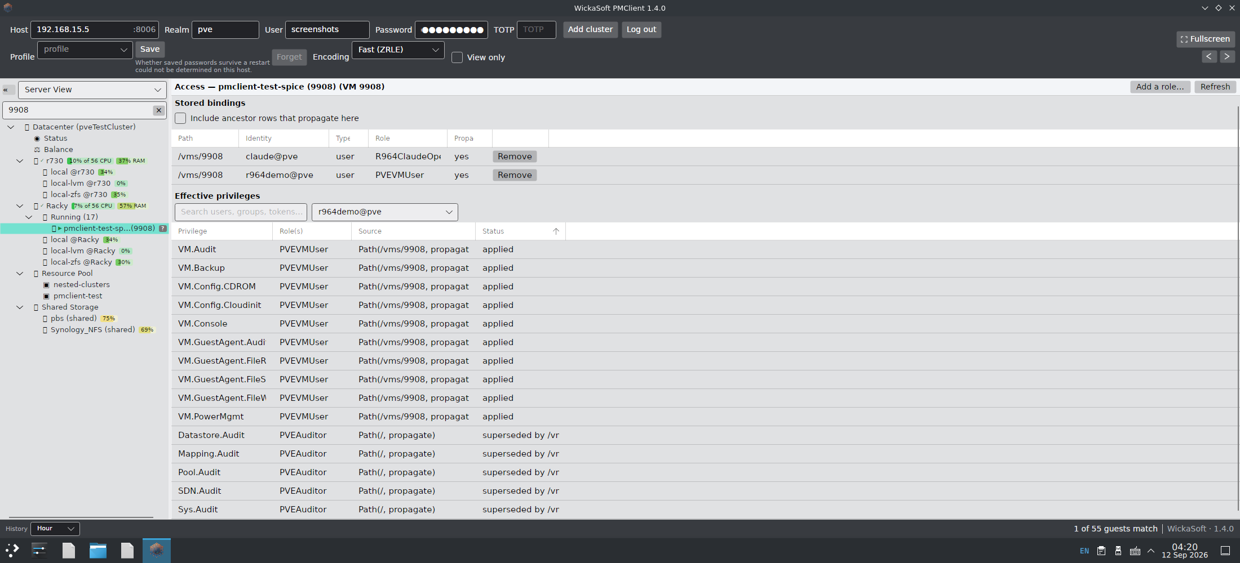This screenshot has width=1240, height=563.
Task: Click the previous arrow below Fullscreen
Action: [1208, 56]
